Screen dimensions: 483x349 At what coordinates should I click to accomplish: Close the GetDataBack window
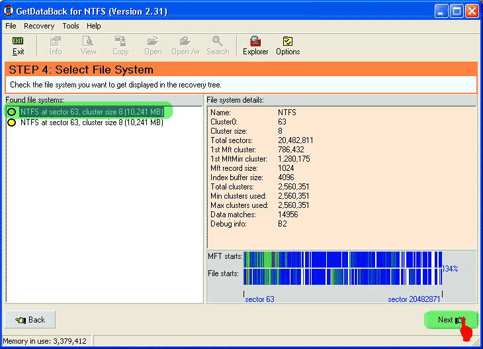pos(472,11)
